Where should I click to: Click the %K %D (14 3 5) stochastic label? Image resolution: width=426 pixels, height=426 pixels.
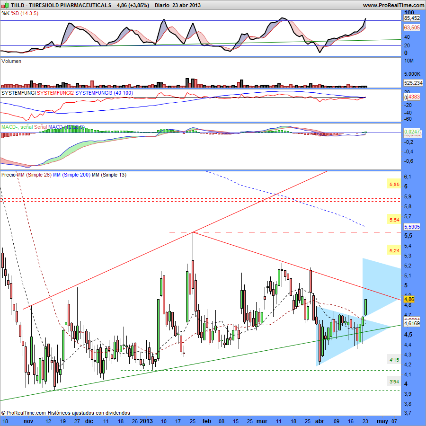pos(20,13)
